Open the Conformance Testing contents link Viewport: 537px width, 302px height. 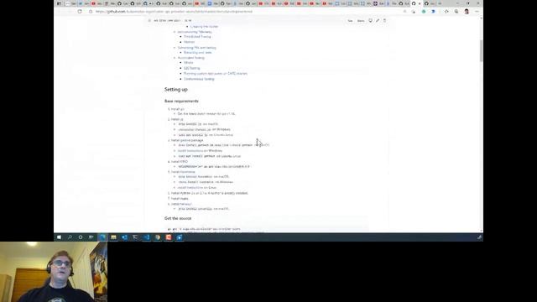coord(199,79)
